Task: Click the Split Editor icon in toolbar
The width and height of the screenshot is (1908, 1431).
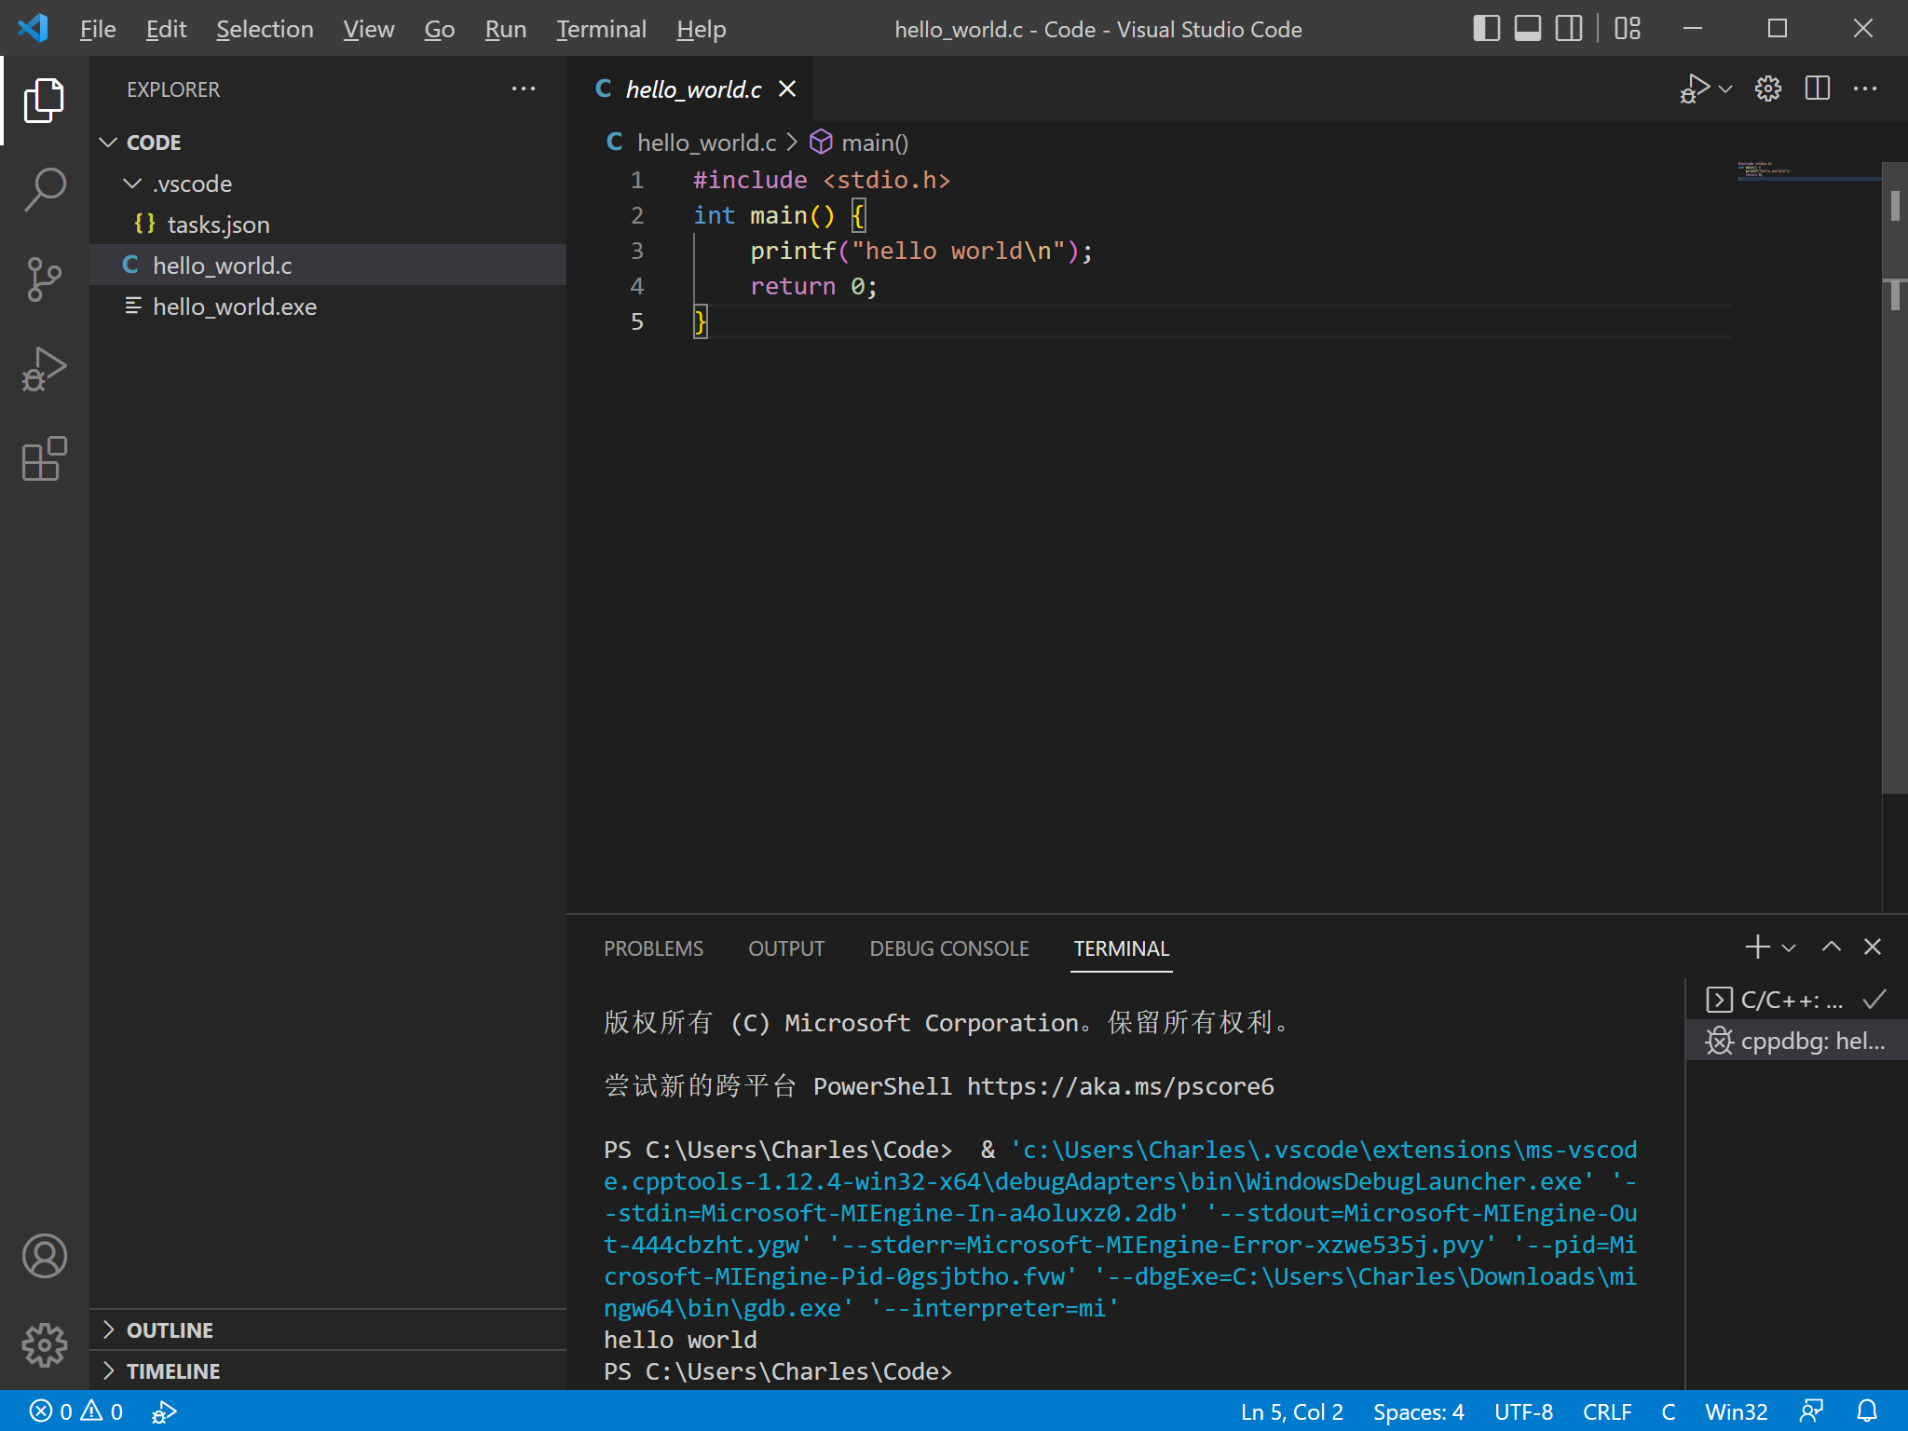Action: (1815, 88)
